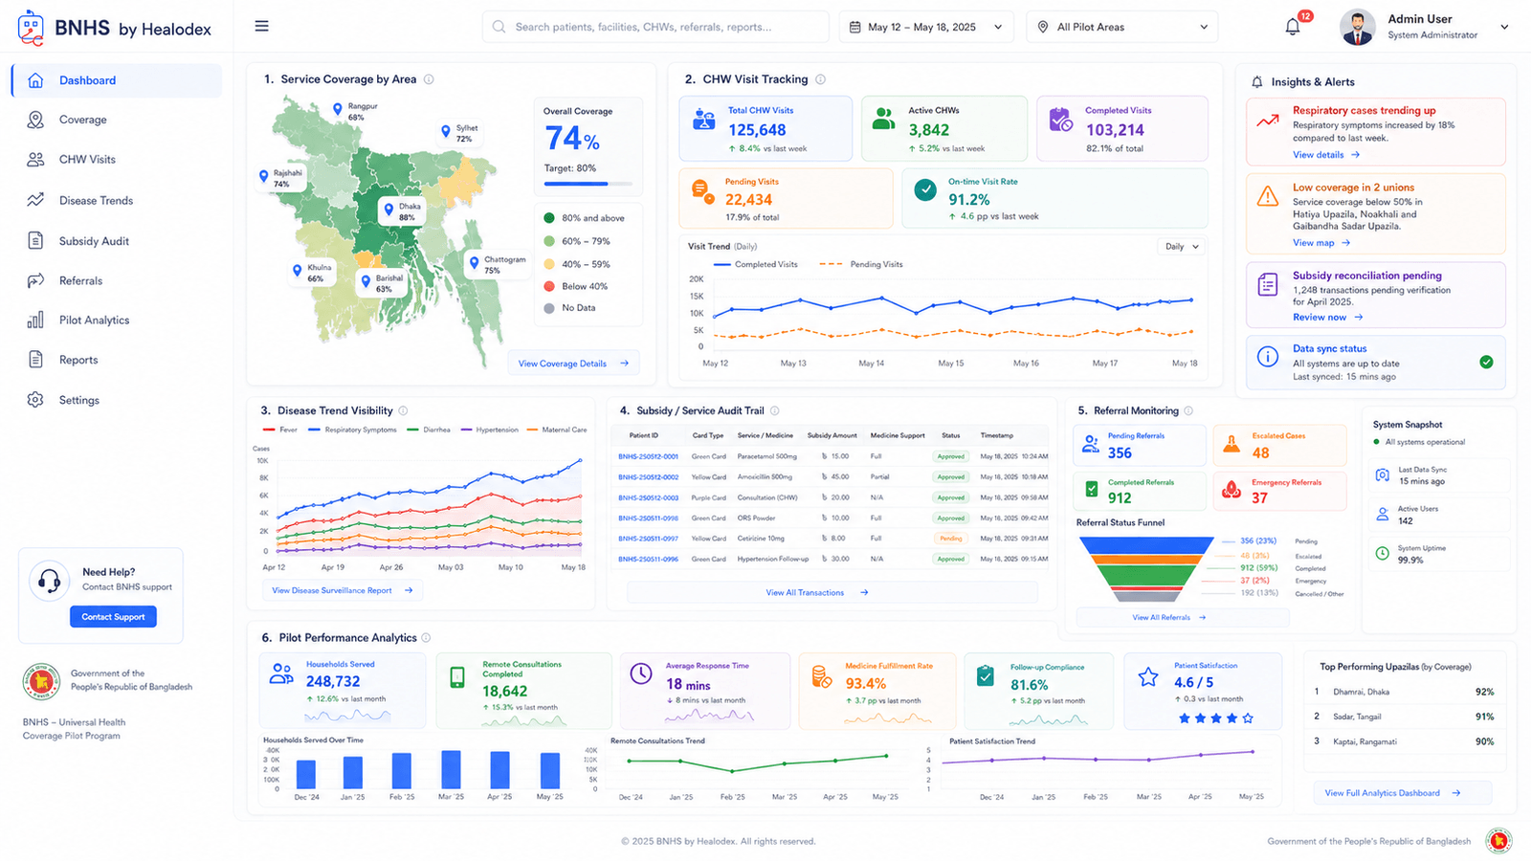
Task: Click info icon beside CHW Visit Tracking
Action: coord(820,79)
